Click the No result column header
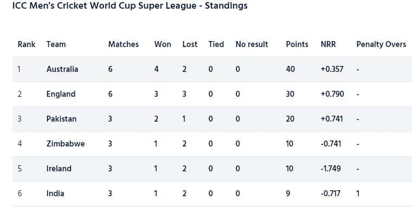Screen dimensions: 412x207 click(252, 44)
